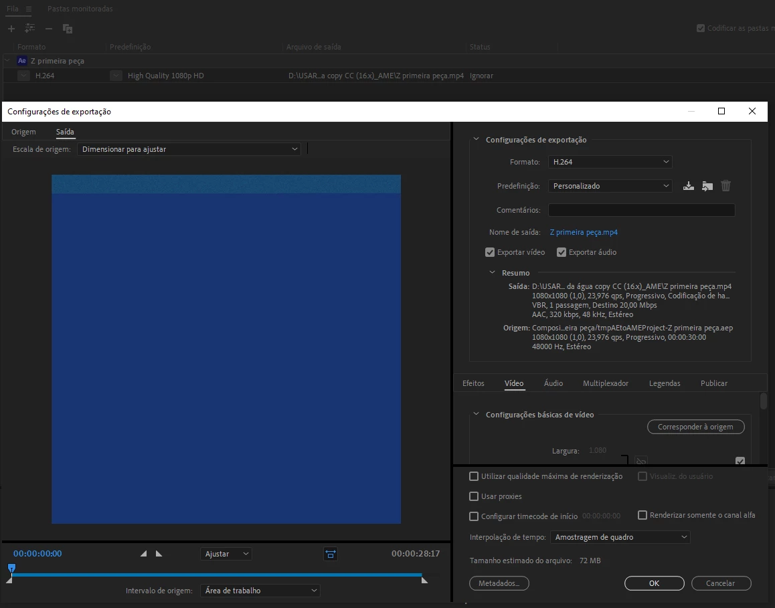
Task: Collapse Configurações básicas de vídeo section
Action: 476,414
